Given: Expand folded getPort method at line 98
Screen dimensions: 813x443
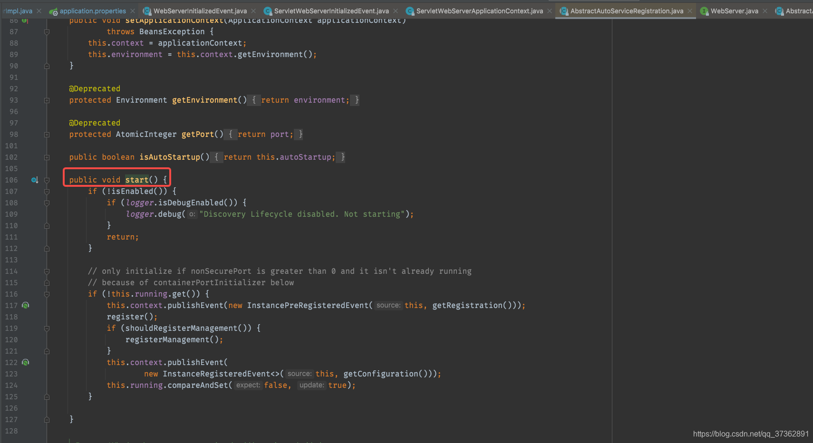Looking at the screenshot, I should [47, 135].
